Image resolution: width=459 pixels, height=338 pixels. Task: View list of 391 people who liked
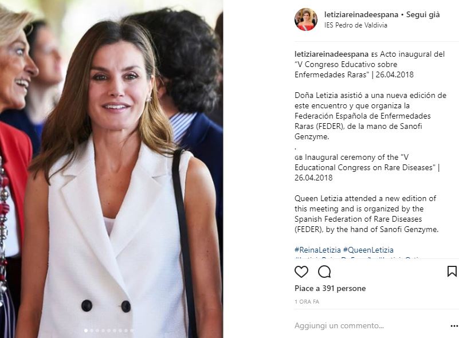coord(330,289)
